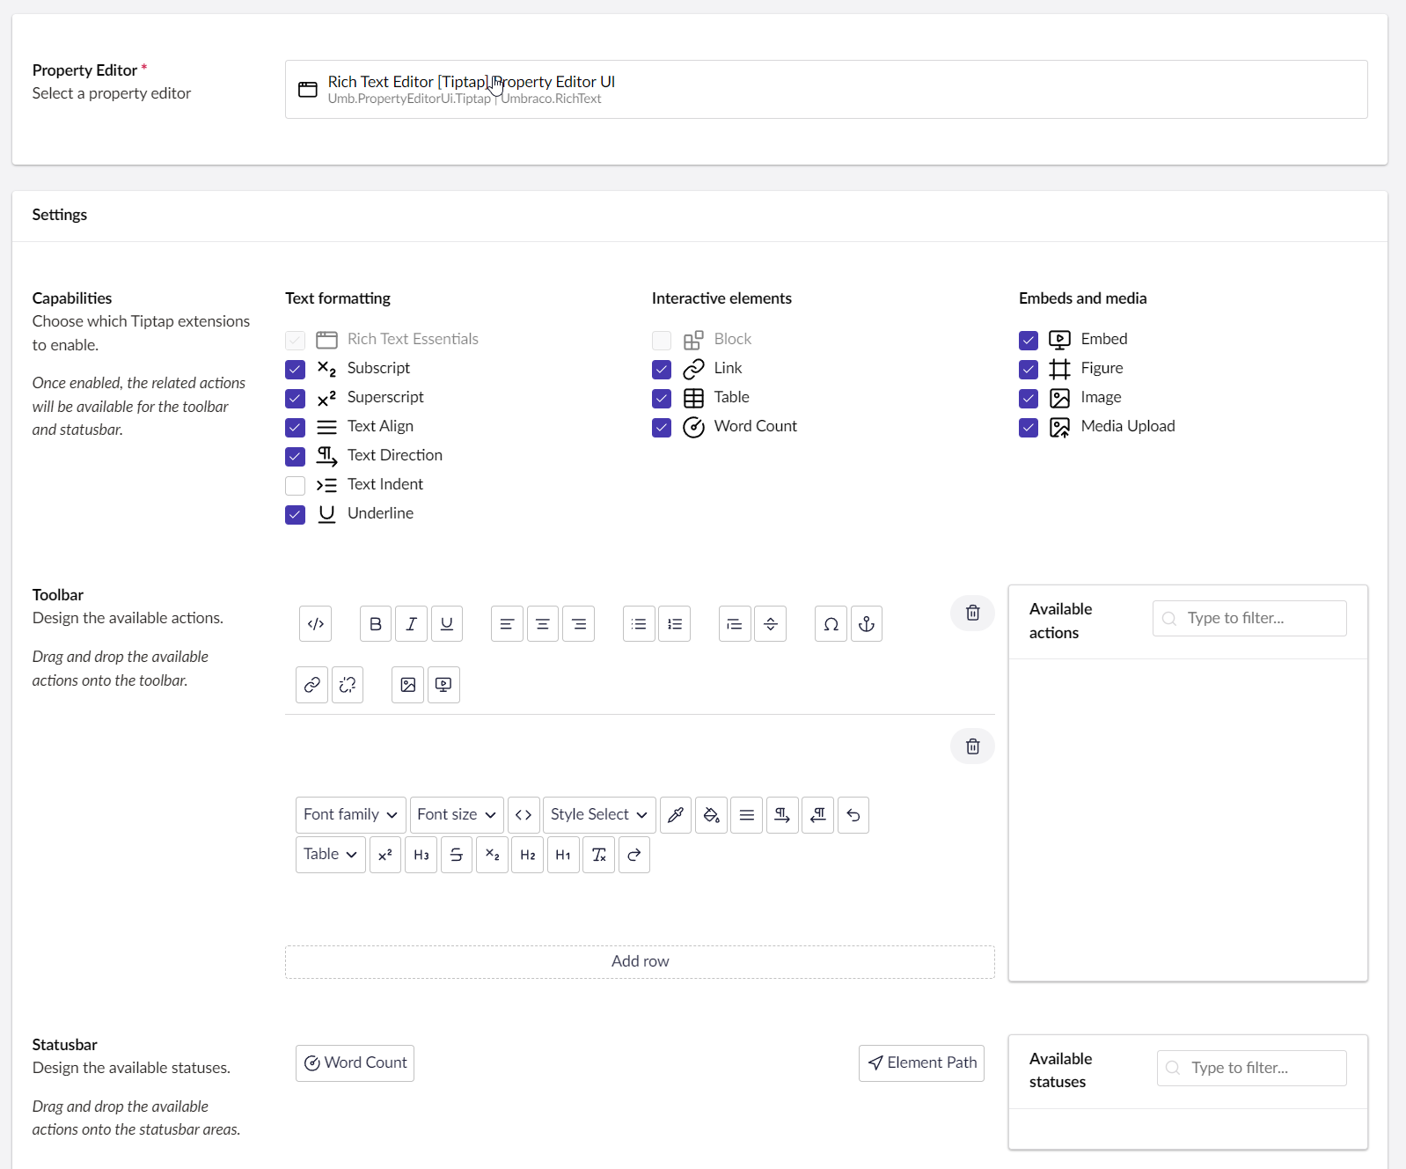Toggle the Word Count capability checkbox
The image size is (1406, 1169).
click(662, 427)
